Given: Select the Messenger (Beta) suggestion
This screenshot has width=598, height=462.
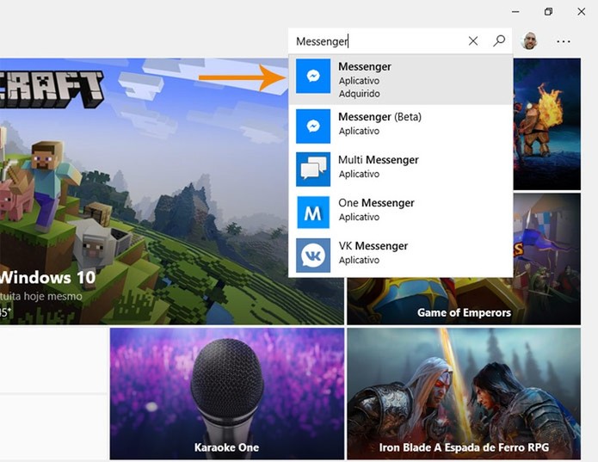Looking at the screenshot, I should pos(400,126).
